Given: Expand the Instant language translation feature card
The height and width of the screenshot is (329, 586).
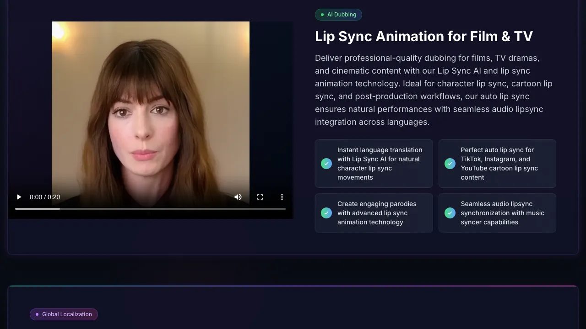Looking at the screenshot, I should pyautogui.click(x=374, y=163).
